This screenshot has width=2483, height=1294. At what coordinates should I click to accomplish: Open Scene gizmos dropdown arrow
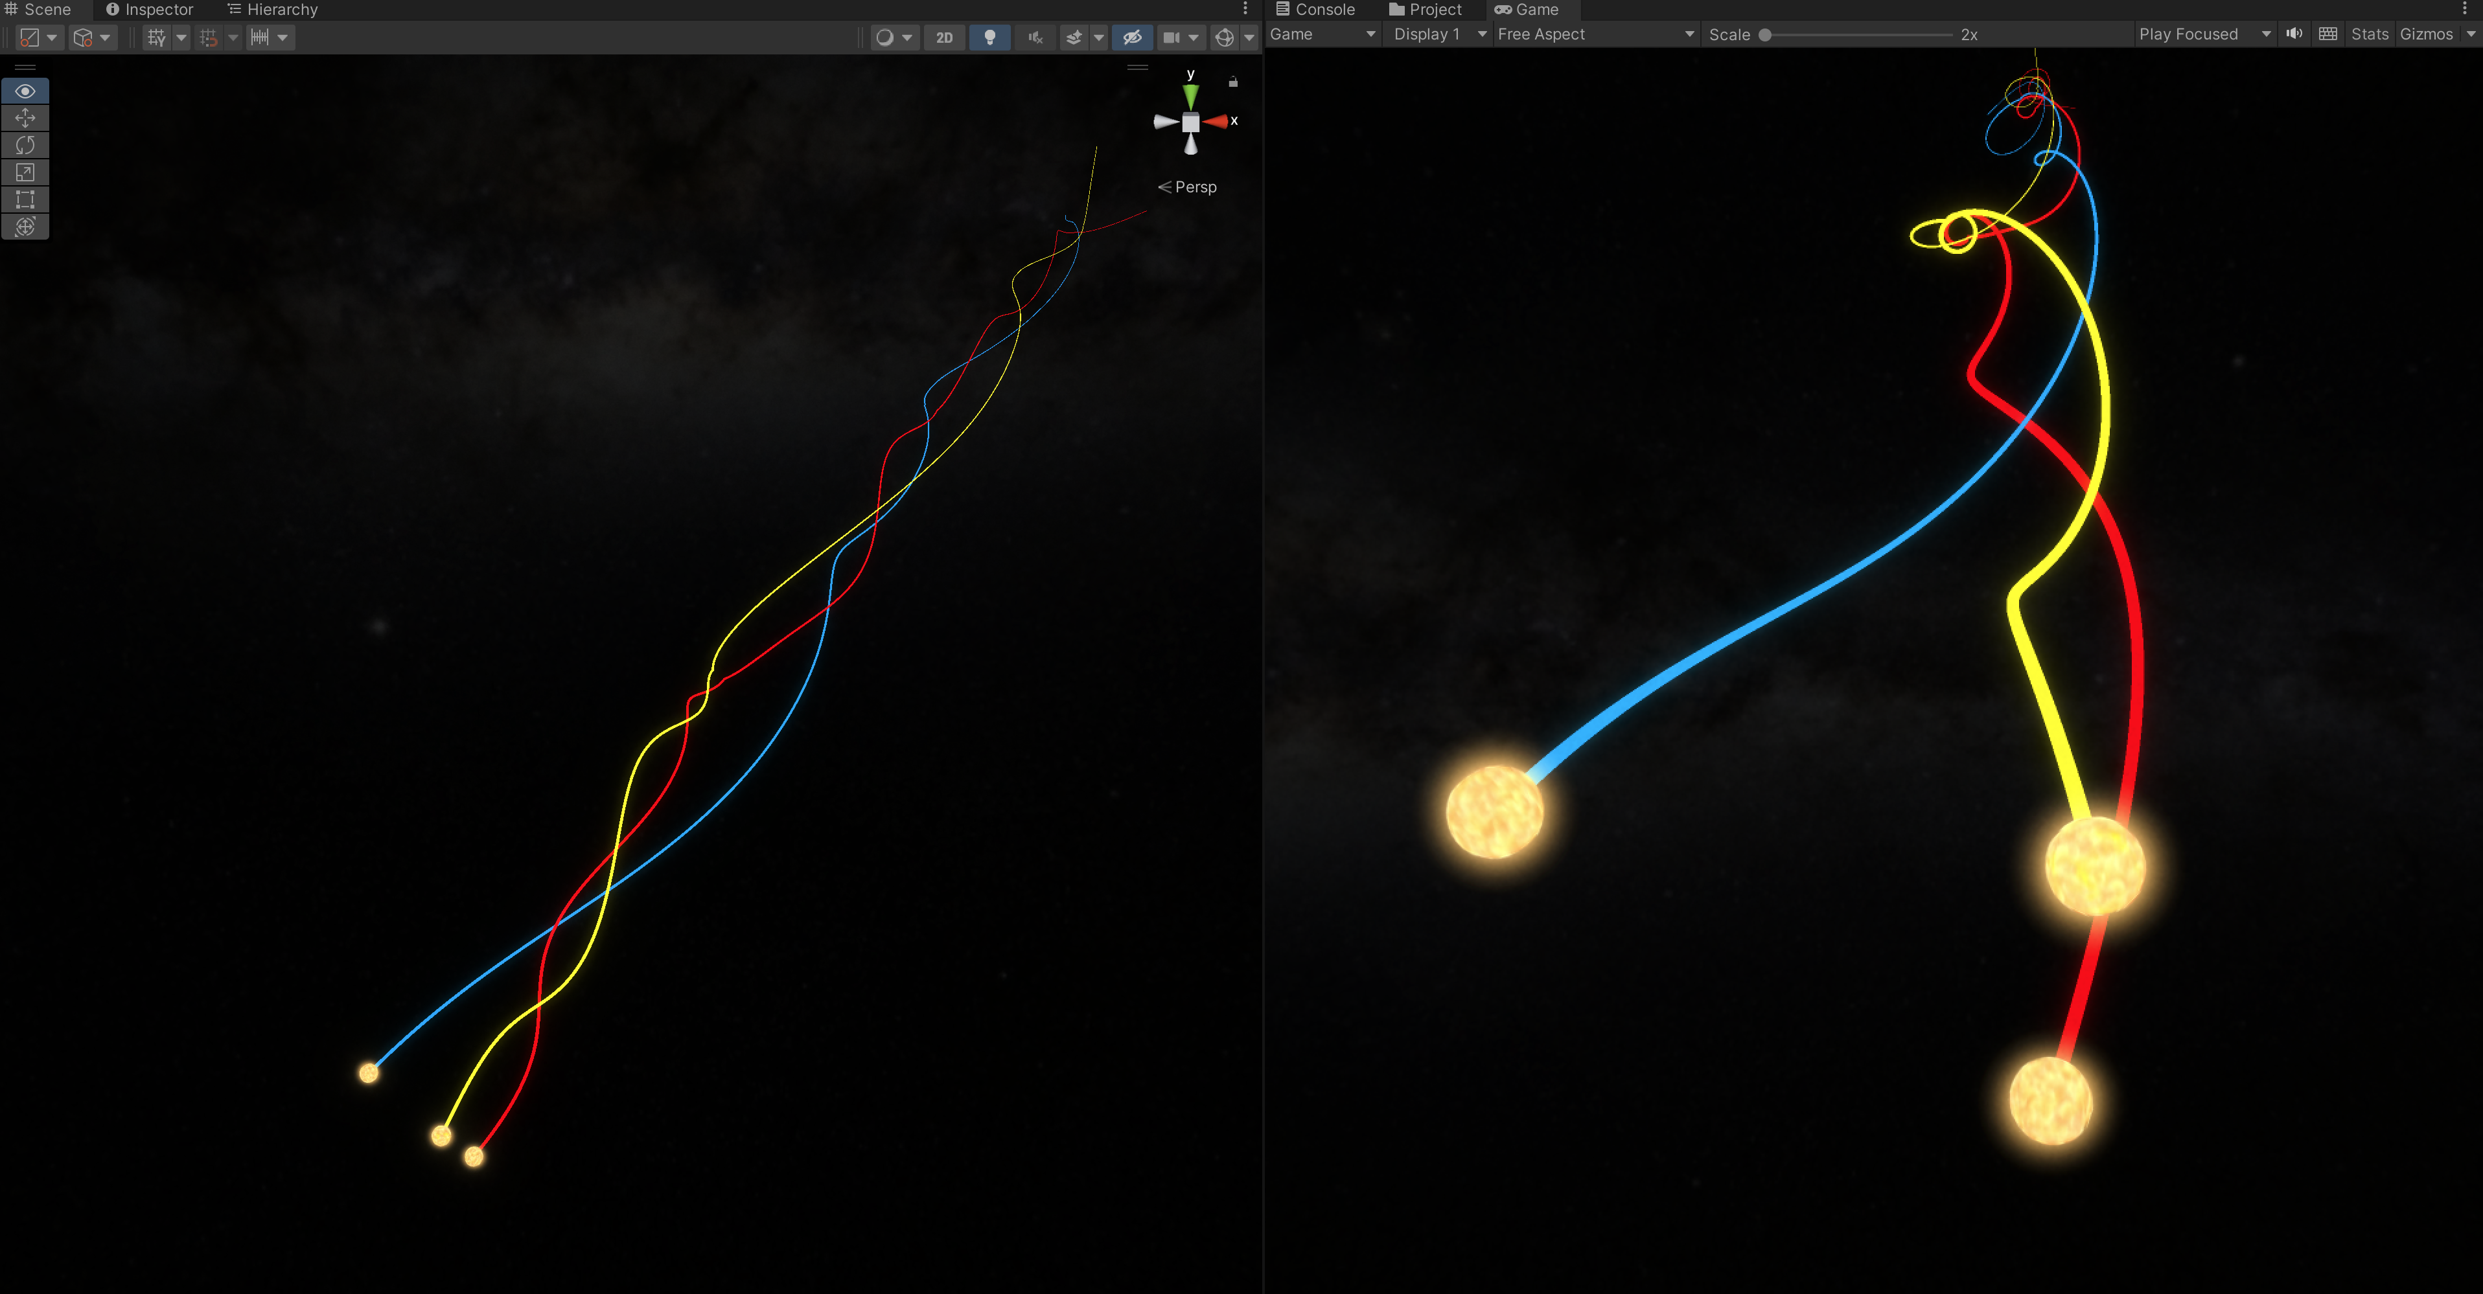click(x=1249, y=38)
